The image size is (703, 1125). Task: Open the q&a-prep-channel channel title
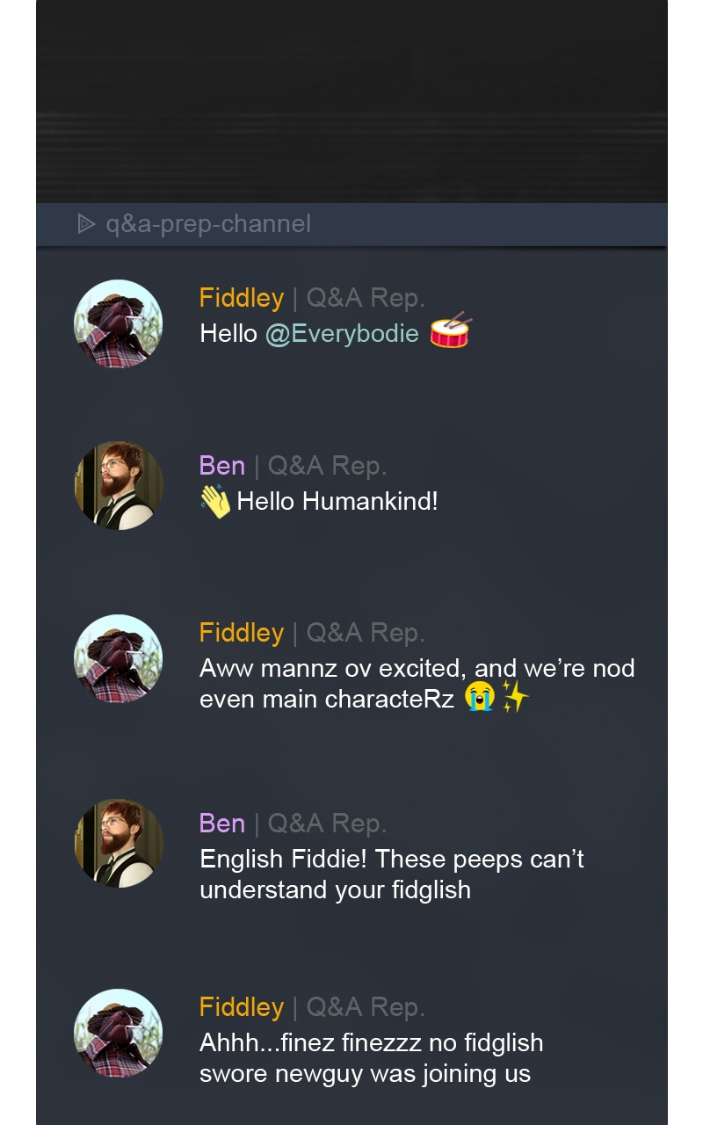click(208, 224)
